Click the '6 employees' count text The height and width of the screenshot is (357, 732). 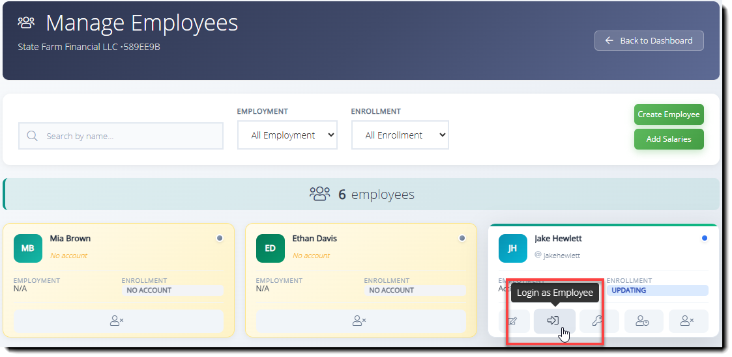pyautogui.click(x=376, y=194)
